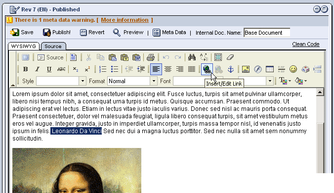Open the More information link
The width and height of the screenshot is (334, 193).
[125, 20]
